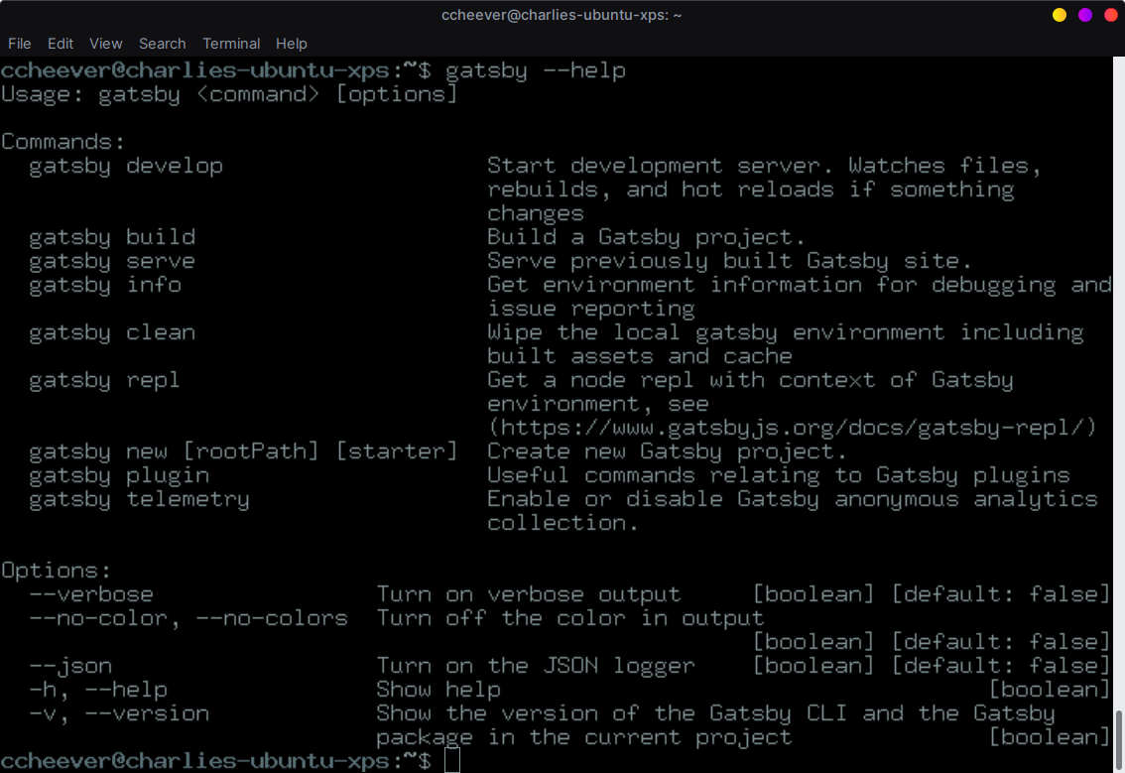Click the terminal input cursor at the prompt
This screenshot has width=1125, height=773.
click(453, 759)
